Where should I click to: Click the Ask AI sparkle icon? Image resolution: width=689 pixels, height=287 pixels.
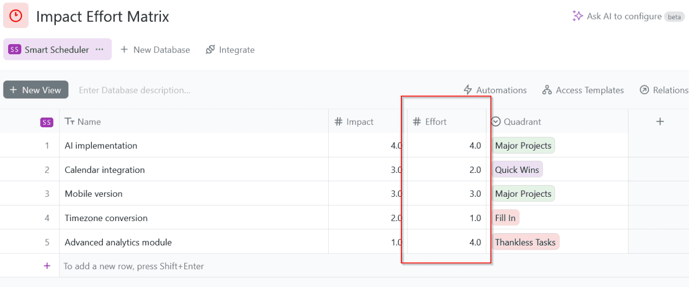577,16
